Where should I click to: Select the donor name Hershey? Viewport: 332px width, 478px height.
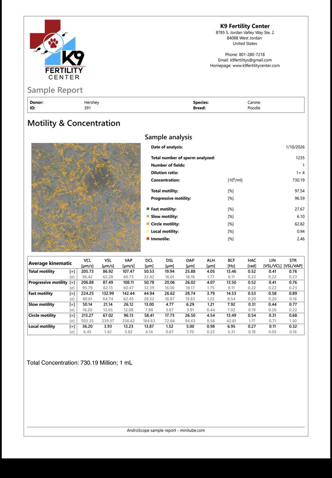tap(92, 102)
